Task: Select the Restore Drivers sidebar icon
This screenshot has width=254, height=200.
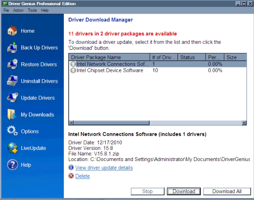Action: [x=12, y=64]
